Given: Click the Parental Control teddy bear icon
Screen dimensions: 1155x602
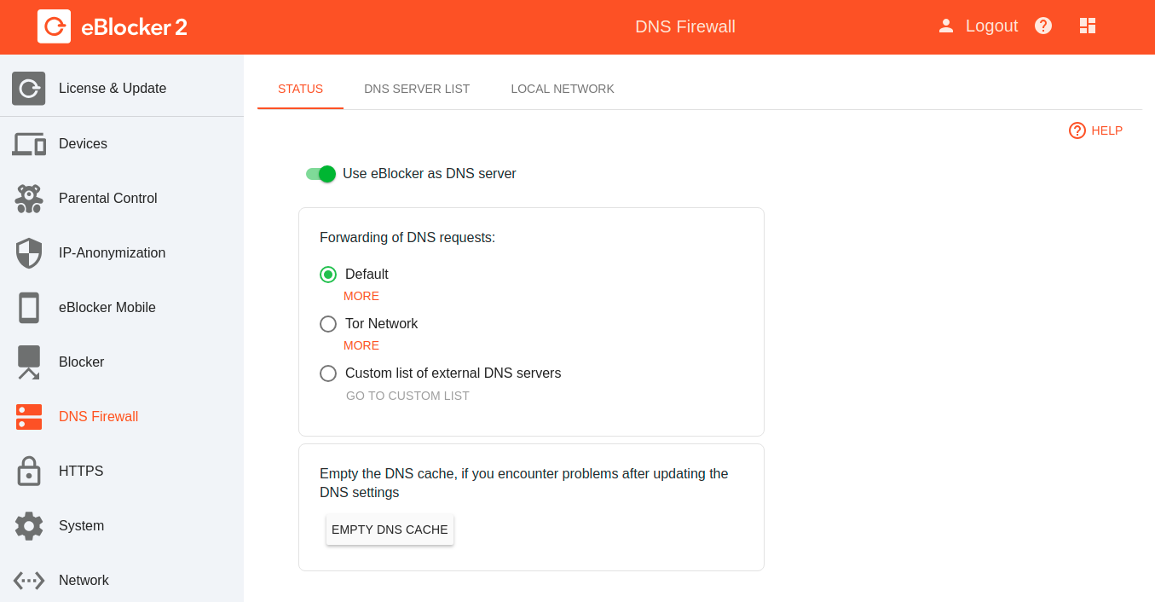Looking at the screenshot, I should [x=29, y=199].
